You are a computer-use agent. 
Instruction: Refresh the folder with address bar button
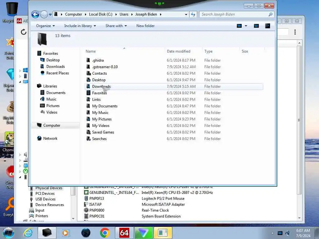coord(193,14)
